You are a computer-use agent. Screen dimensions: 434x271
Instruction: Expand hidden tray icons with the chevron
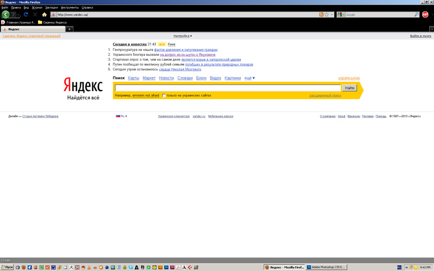[406, 267]
